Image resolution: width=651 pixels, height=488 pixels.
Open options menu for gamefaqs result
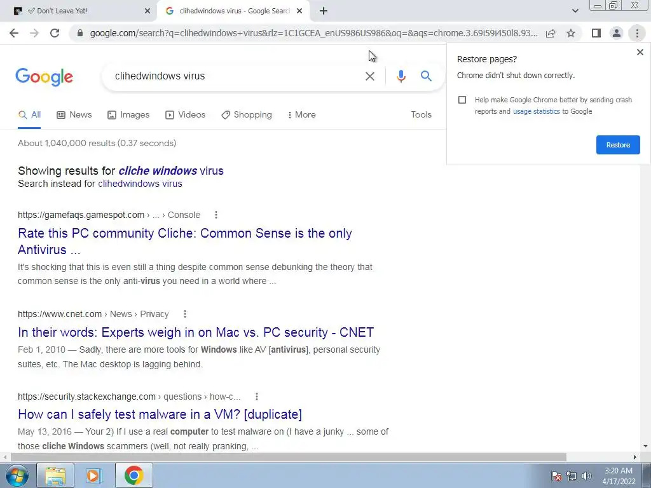[x=216, y=215]
